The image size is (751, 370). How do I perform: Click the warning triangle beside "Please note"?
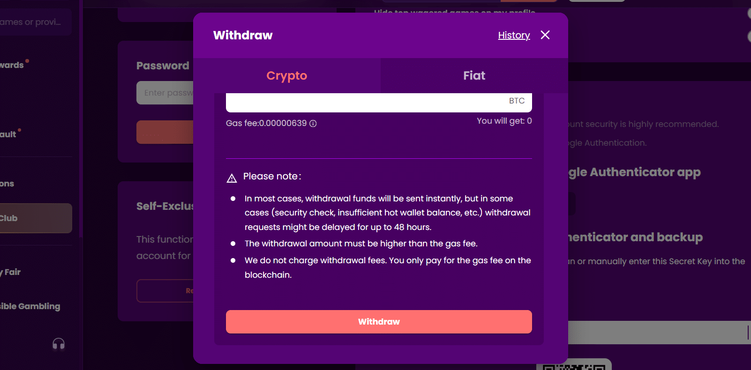pos(231,177)
